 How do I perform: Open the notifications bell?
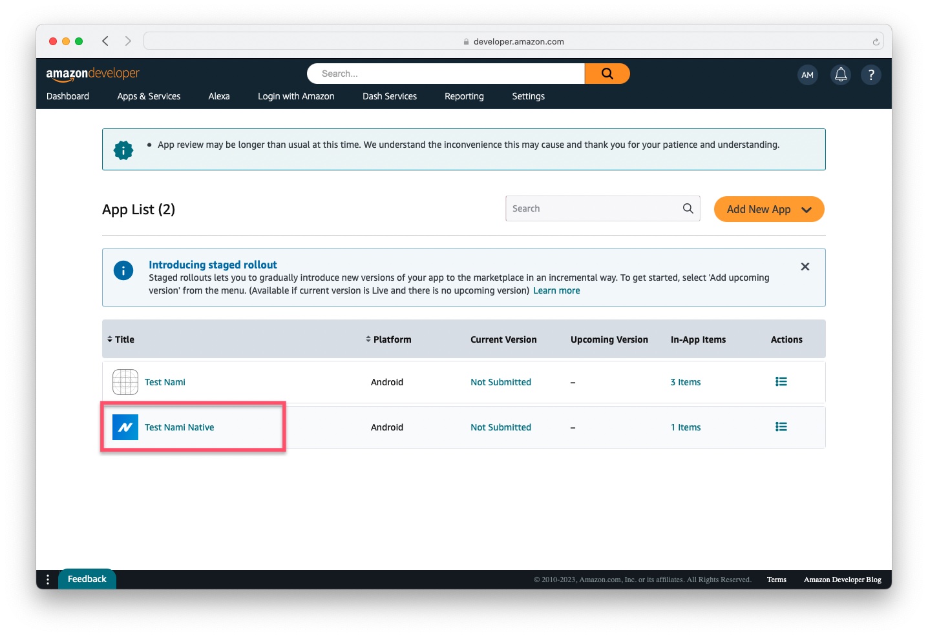tap(841, 75)
